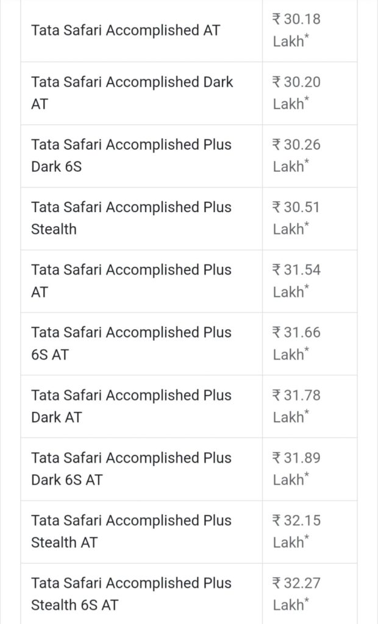
Task: Select Tata Safari Accomplished Plus 6S AT
Action: click(131, 343)
